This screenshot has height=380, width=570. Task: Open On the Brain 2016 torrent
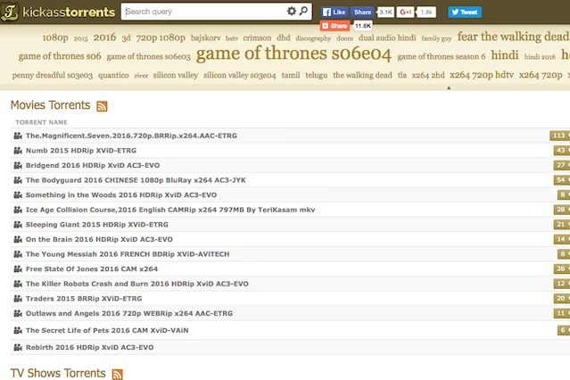(x=99, y=239)
